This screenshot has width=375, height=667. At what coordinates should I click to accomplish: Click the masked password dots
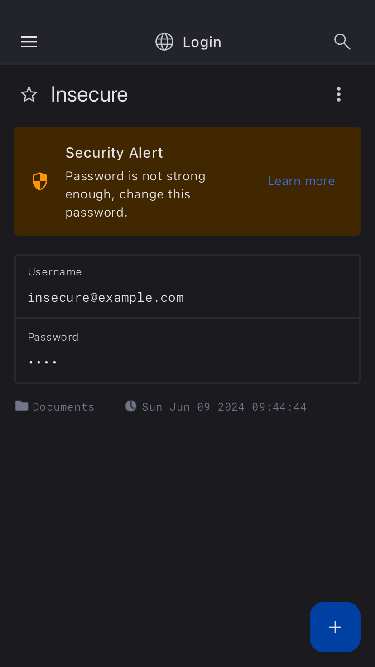point(43,362)
